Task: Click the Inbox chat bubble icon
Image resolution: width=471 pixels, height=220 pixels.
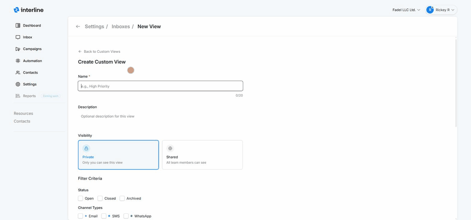Action: pyautogui.click(x=18, y=37)
